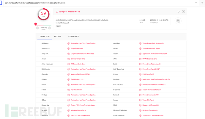Click the alert icon in the Antiy-AVL row
Viewport: 205px width, 119px height.
tap(69, 54)
